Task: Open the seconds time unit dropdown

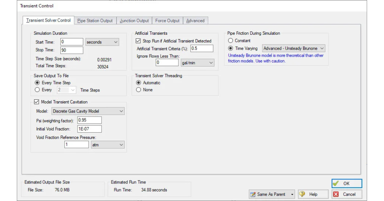Action: click(102, 42)
